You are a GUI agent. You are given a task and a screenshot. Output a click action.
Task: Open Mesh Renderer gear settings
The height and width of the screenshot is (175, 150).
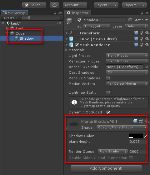(x=147, y=45)
